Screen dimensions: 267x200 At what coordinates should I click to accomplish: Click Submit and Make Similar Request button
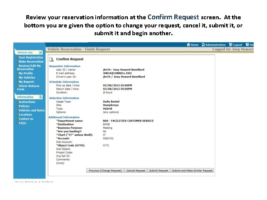[192, 170]
